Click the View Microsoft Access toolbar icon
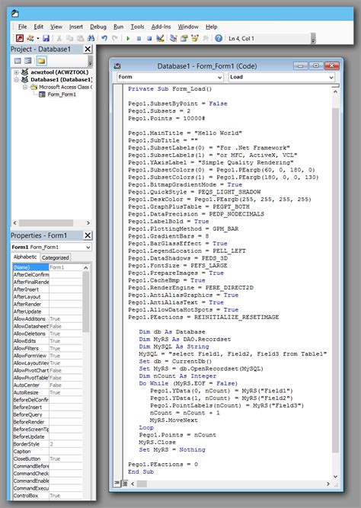Viewport: 361px width, 508px height. click(x=20, y=38)
